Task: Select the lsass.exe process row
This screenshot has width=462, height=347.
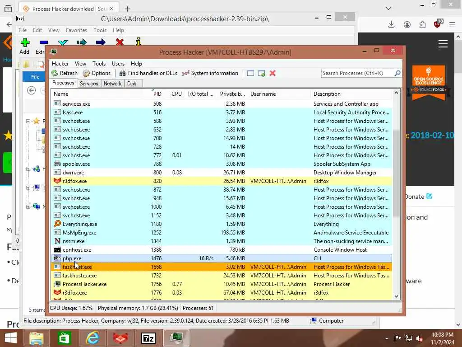Action: click(222, 113)
